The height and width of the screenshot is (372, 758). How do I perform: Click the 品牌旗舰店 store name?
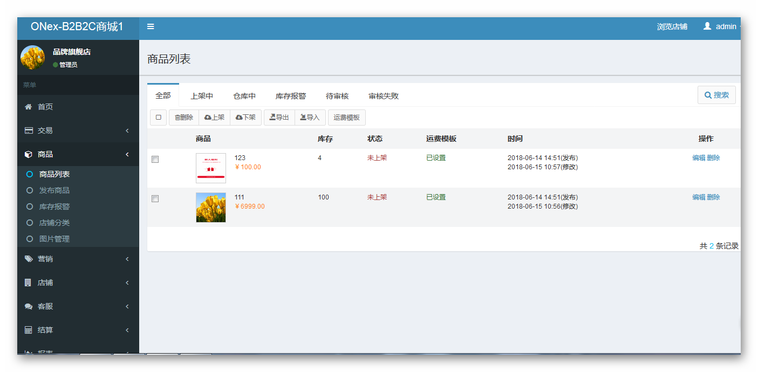pos(72,52)
